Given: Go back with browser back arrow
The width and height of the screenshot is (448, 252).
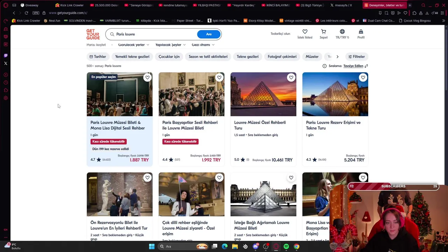Looking at the screenshot, I should point(14,13).
